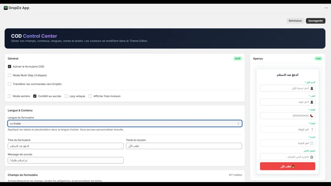Focus the Texte du bouton input

(184, 146)
